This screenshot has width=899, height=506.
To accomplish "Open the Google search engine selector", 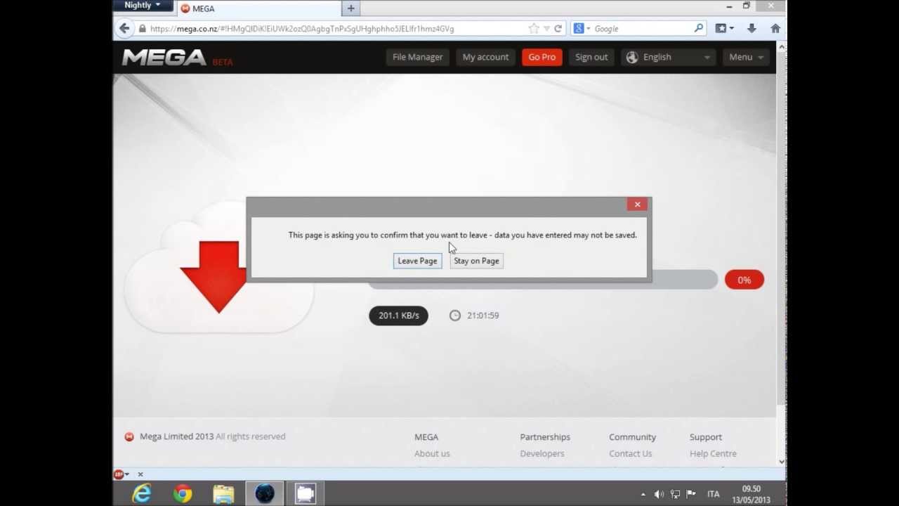I will (x=582, y=29).
